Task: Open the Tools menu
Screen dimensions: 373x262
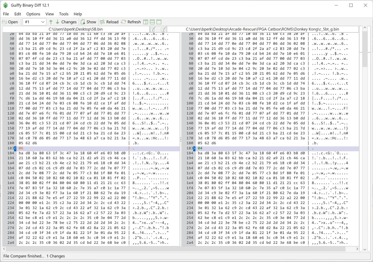Action: pos(64,14)
